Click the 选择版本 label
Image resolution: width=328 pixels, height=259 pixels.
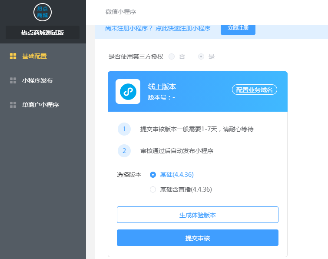click(x=129, y=175)
